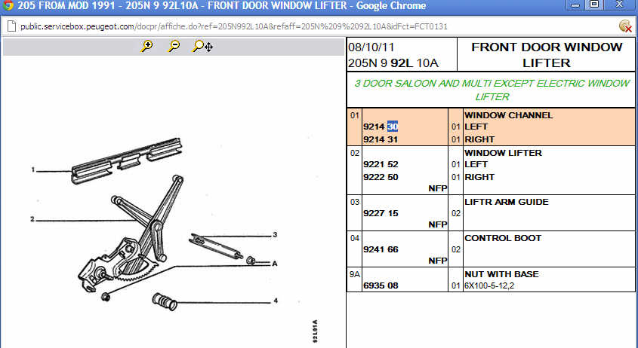Image resolution: width=638 pixels, height=348 pixels.
Task: Click the FRONT DOOR WINDOW LIFTER title
Action: (547, 55)
